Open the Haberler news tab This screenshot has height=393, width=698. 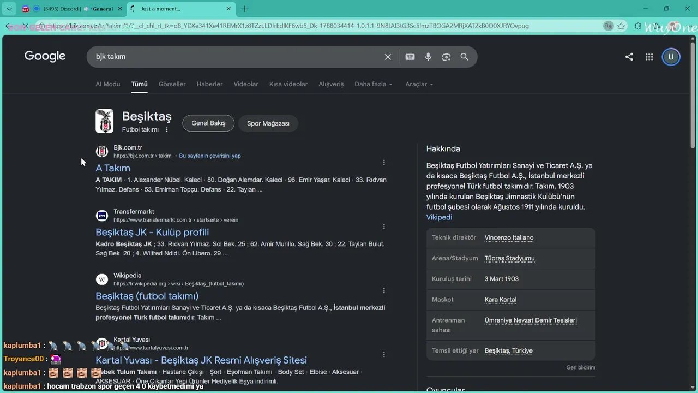[x=209, y=84]
